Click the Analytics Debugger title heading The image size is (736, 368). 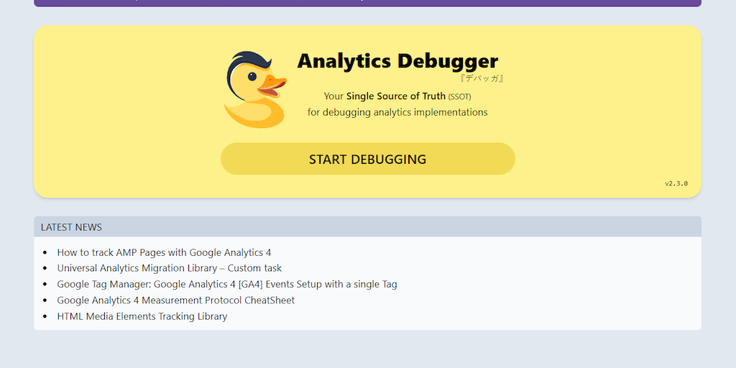click(397, 60)
